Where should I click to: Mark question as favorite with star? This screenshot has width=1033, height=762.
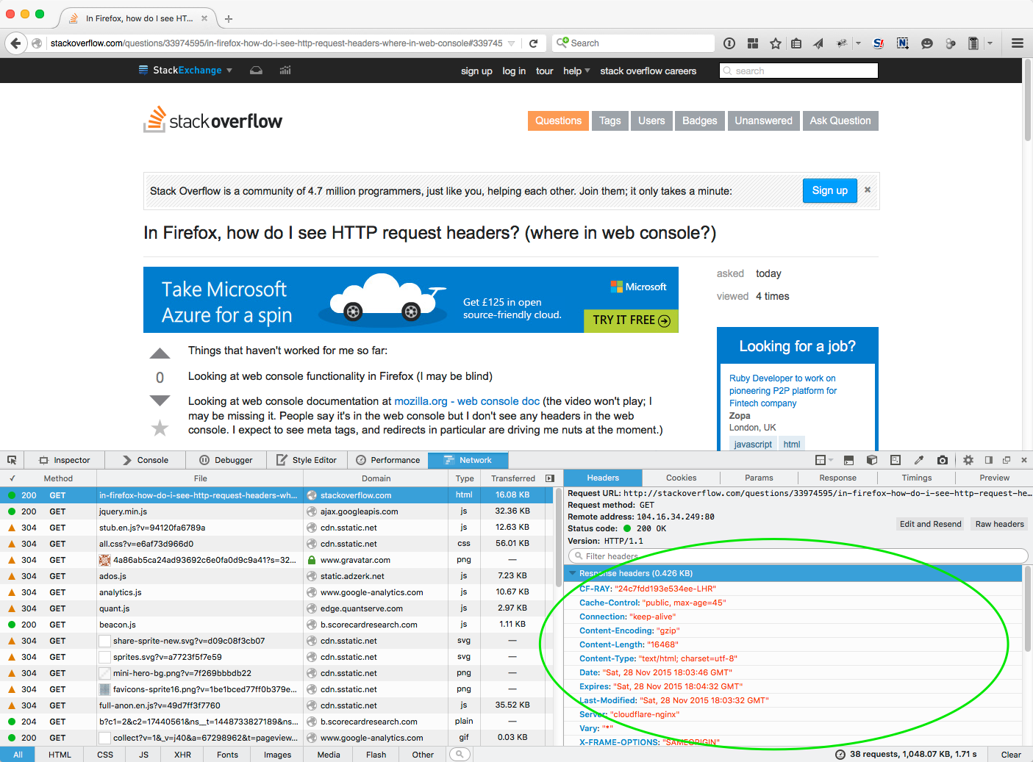(x=160, y=428)
